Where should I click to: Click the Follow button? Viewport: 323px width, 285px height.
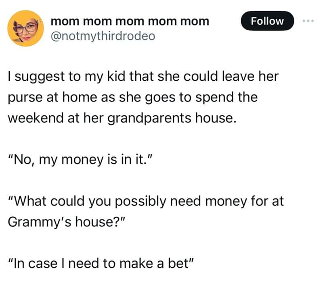pyautogui.click(x=267, y=21)
